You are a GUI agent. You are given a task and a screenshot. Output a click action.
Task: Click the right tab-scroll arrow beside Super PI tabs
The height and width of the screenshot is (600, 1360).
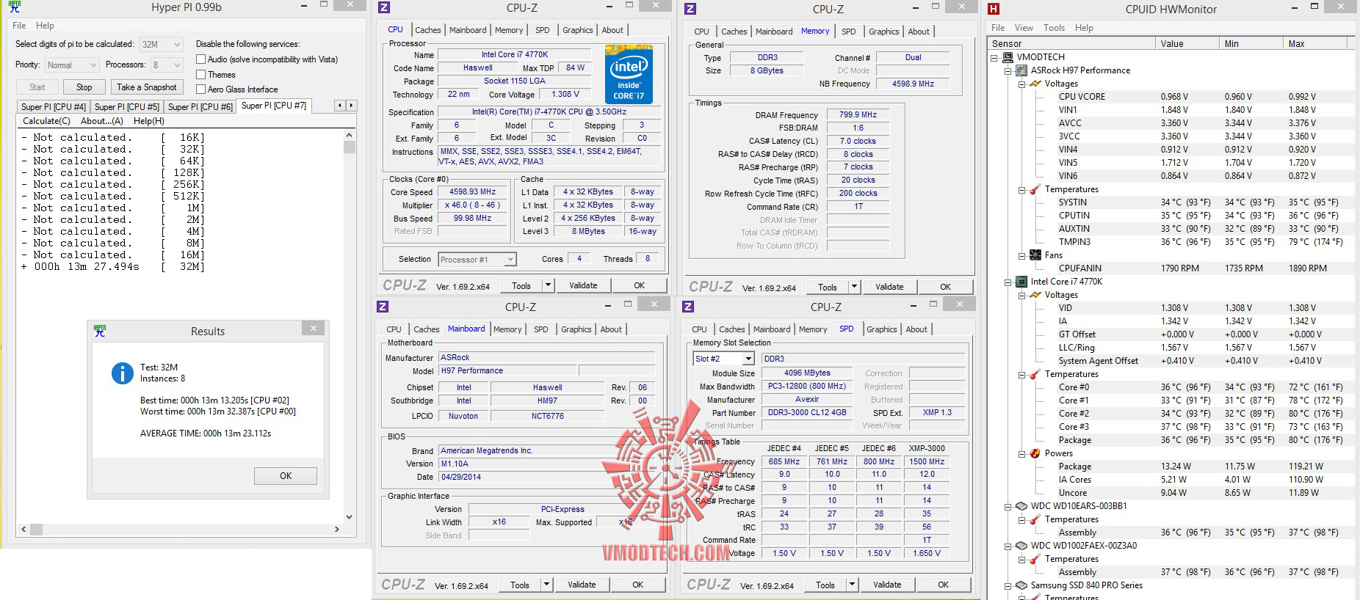coord(352,106)
